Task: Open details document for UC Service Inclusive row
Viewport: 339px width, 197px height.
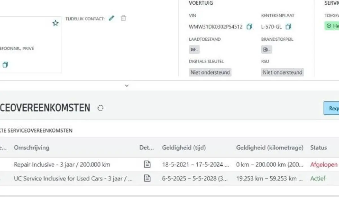Action: 147,178
